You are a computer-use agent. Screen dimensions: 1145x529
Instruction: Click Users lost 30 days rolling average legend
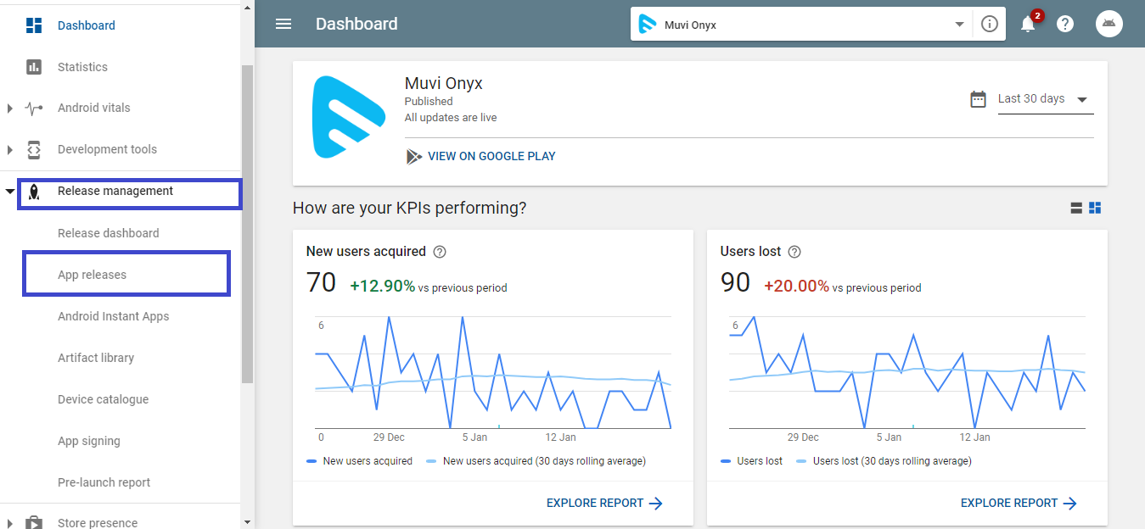click(x=884, y=461)
